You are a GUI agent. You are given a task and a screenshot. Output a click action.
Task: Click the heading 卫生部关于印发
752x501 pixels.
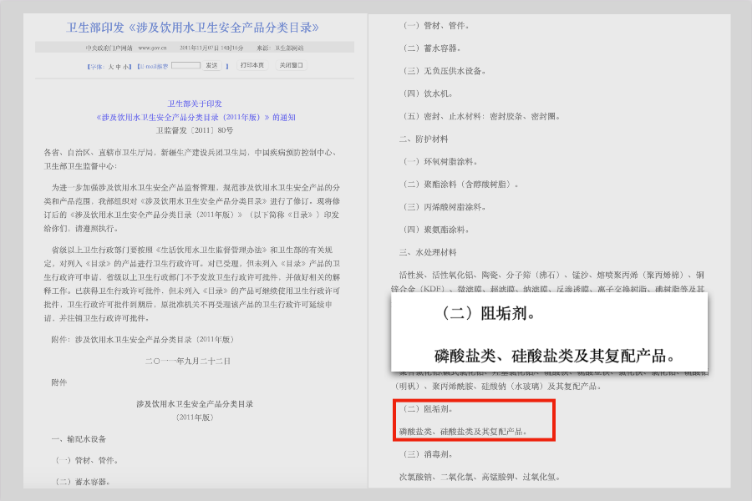point(194,104)
